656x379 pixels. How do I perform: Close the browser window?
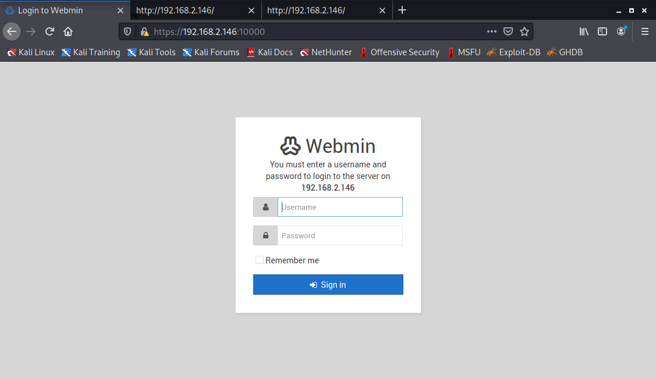(644, 10)
